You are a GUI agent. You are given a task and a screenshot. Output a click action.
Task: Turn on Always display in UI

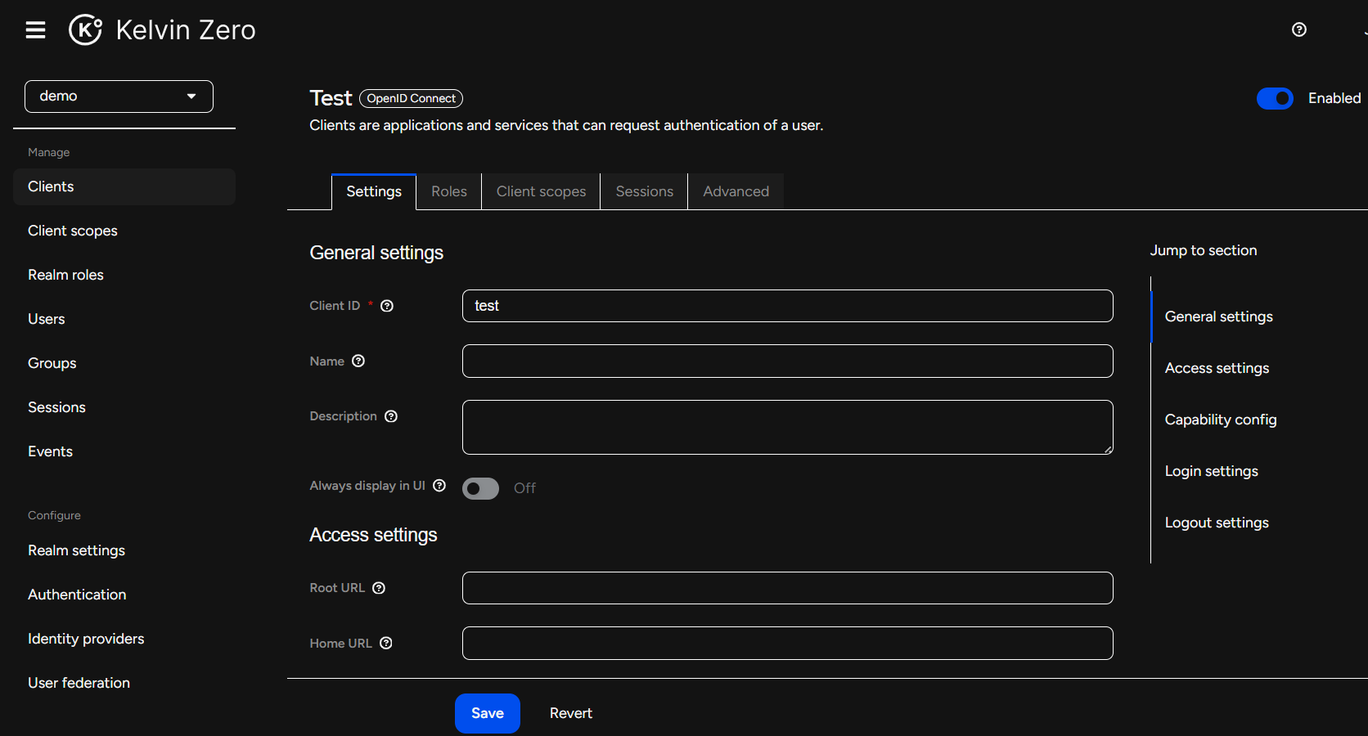pos(480,488)
